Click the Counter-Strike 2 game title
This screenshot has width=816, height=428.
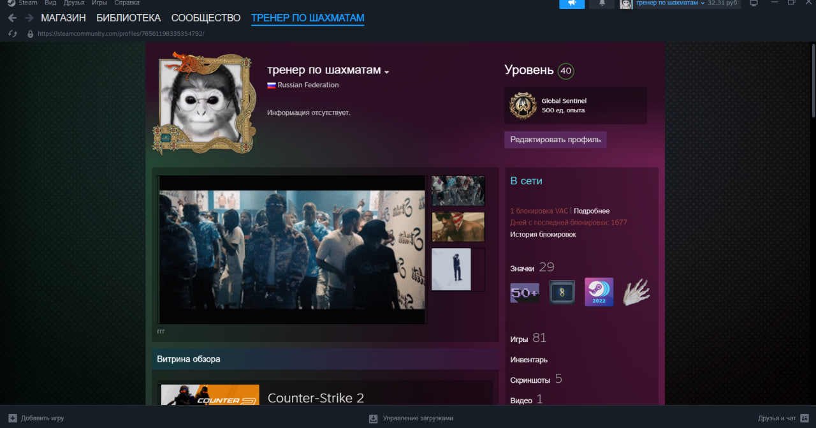(316, 398)
